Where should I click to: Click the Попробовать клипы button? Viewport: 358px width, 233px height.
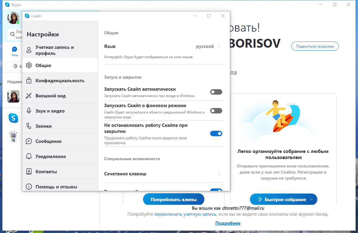pyautogui.click(x=173, y=199)
